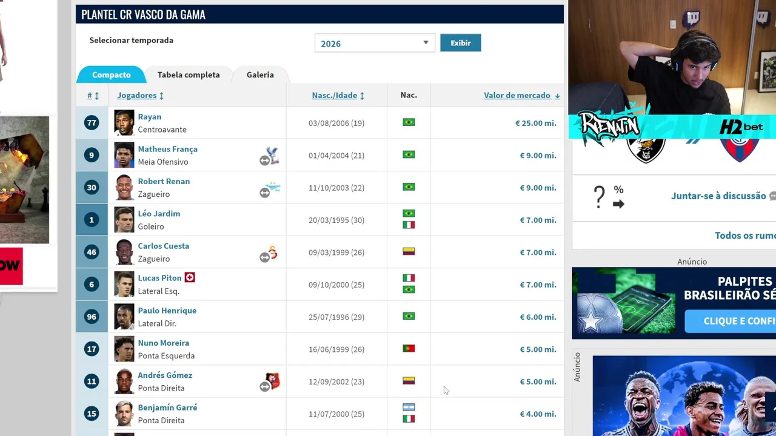Click Andrés Gómez's transfer club crest icon
The width and height of the screenshot is (776, 436).
tap(273, 381)
